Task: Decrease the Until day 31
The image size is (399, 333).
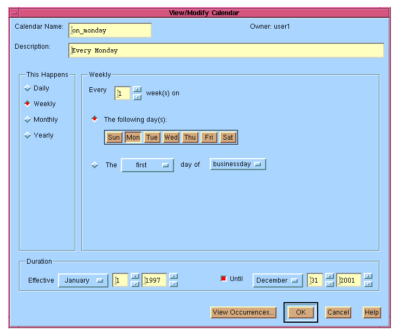Action: pyautogui.click(x=330, y=284)
